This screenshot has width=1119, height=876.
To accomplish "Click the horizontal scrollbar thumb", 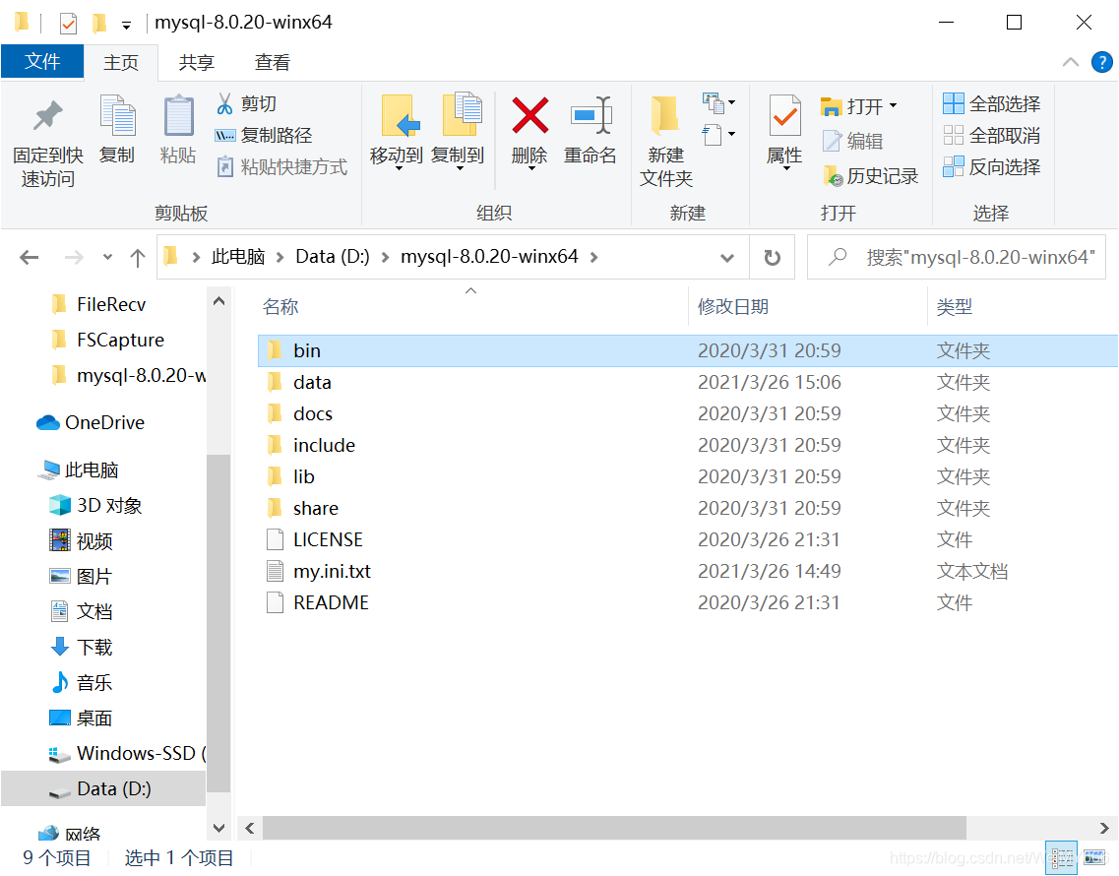I will click(x=614, y=828).
